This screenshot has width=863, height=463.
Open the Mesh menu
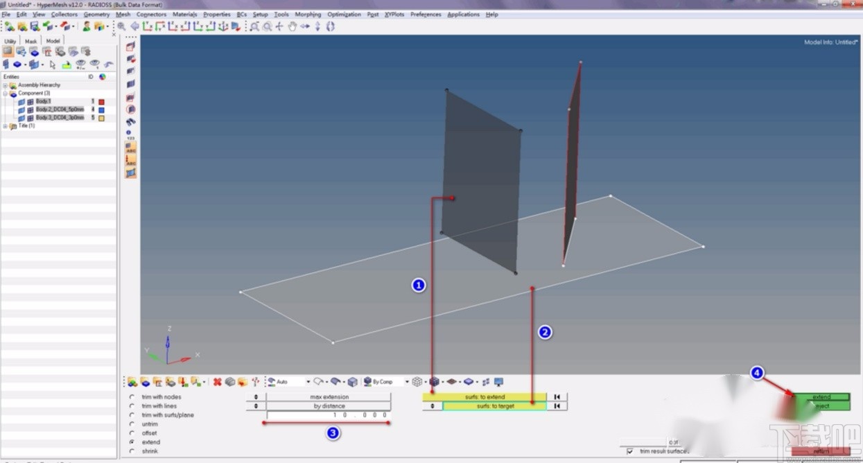123,14
